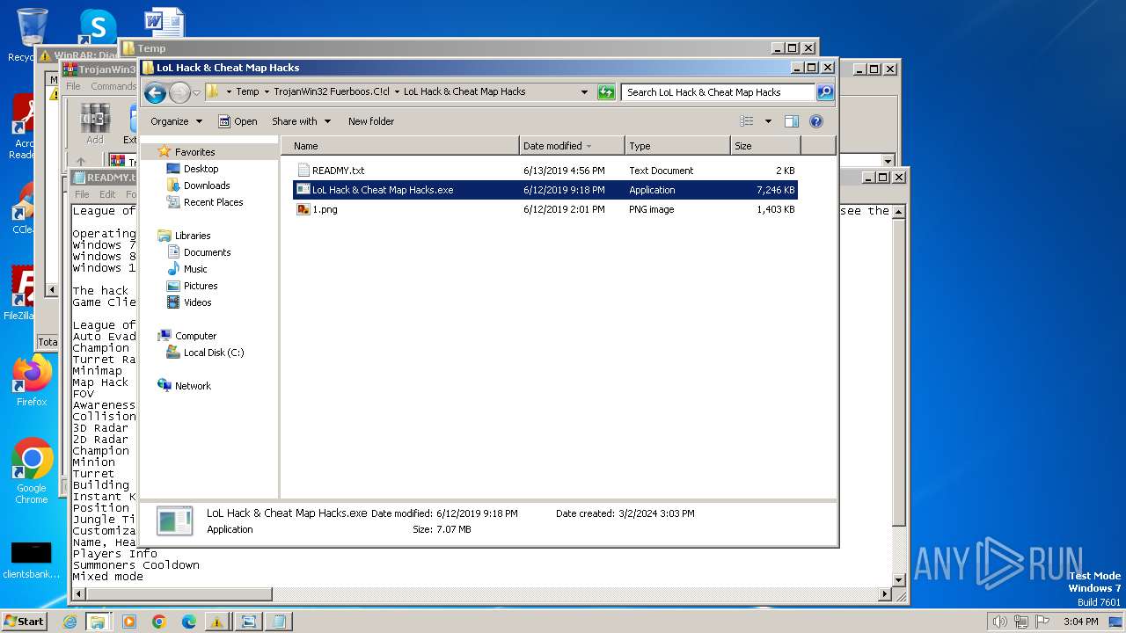Click the search box in Explorer
1126x633 pixels.
[x=718, y=92]
